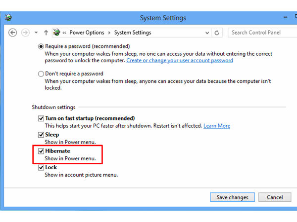Uncheck the Sleep checkbox
This screenshot has width=297, height=222.
[x=41, y=135]
